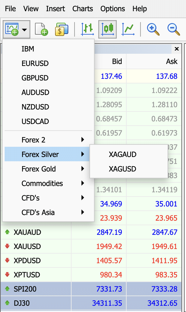Open the new chart dropdown arrow

(24, 30)
